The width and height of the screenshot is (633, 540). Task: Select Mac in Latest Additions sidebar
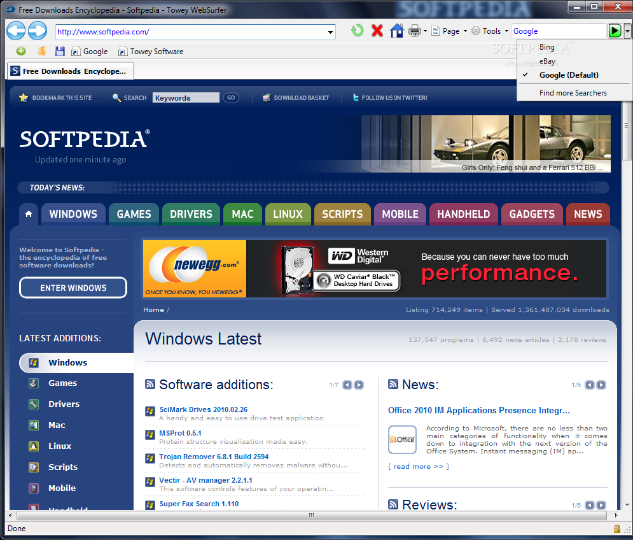click(x=57, y=425)
